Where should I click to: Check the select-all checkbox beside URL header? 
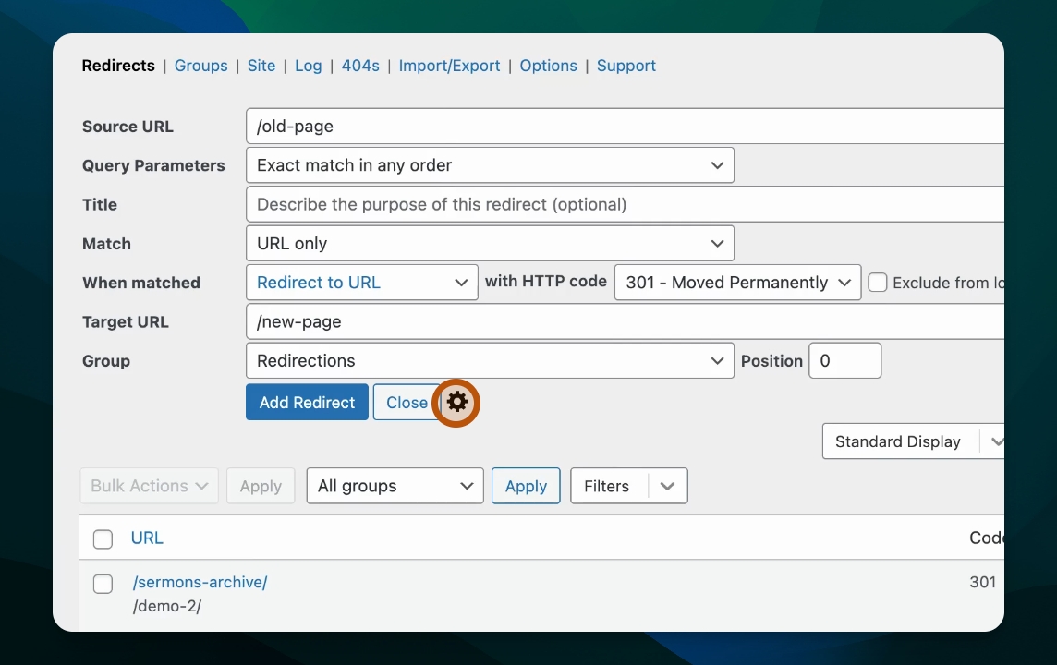click(103, 538)
